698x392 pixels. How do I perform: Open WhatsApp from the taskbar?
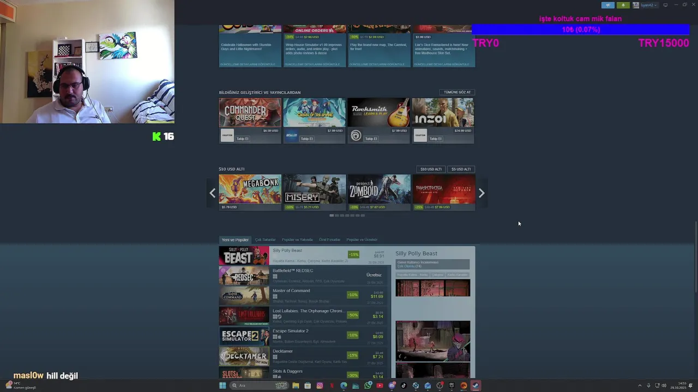pos(368,385)
